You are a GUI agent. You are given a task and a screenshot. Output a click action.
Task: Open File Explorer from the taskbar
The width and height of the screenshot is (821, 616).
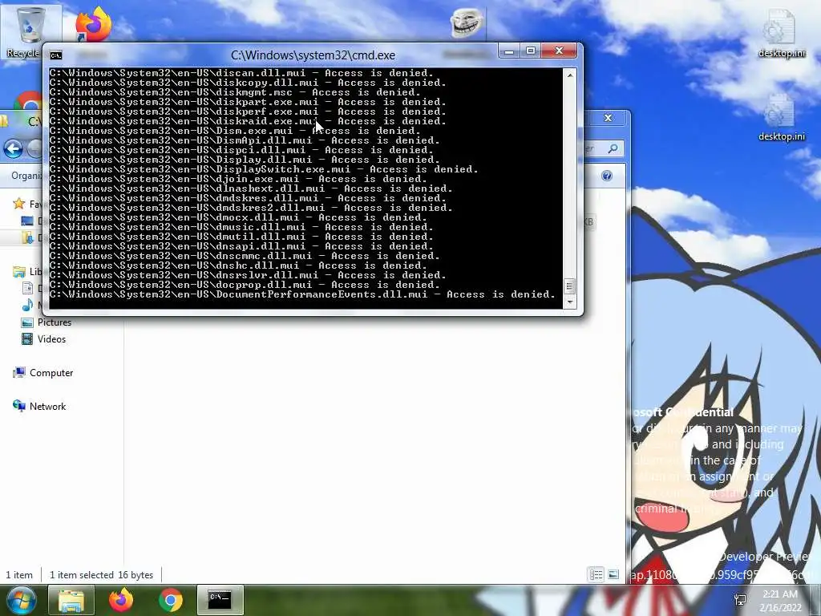point(71,600)
